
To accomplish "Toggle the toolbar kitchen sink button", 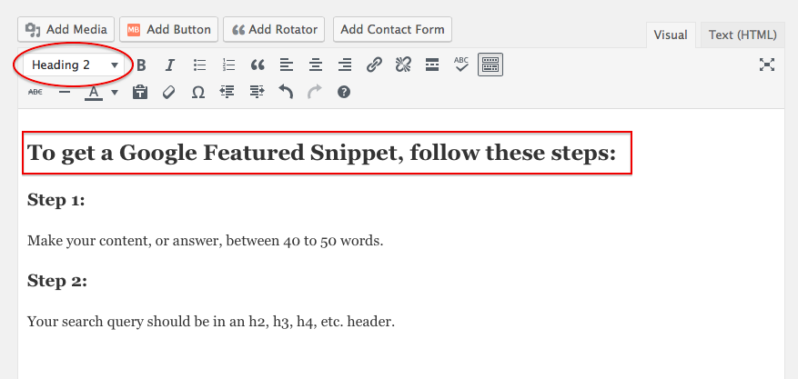I will coord(490,65).
